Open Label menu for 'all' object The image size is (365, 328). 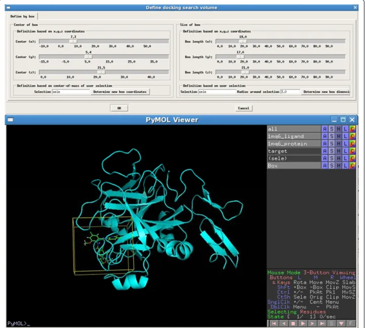[x=346, y=129]
